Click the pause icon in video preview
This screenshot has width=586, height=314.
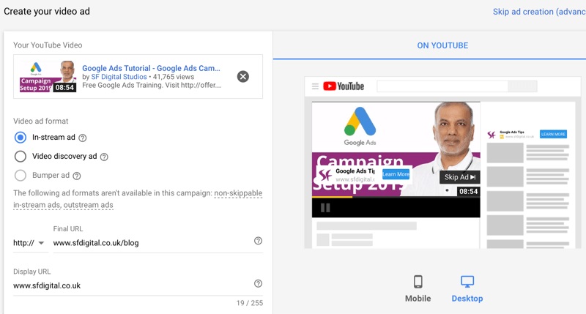(325, 208)
